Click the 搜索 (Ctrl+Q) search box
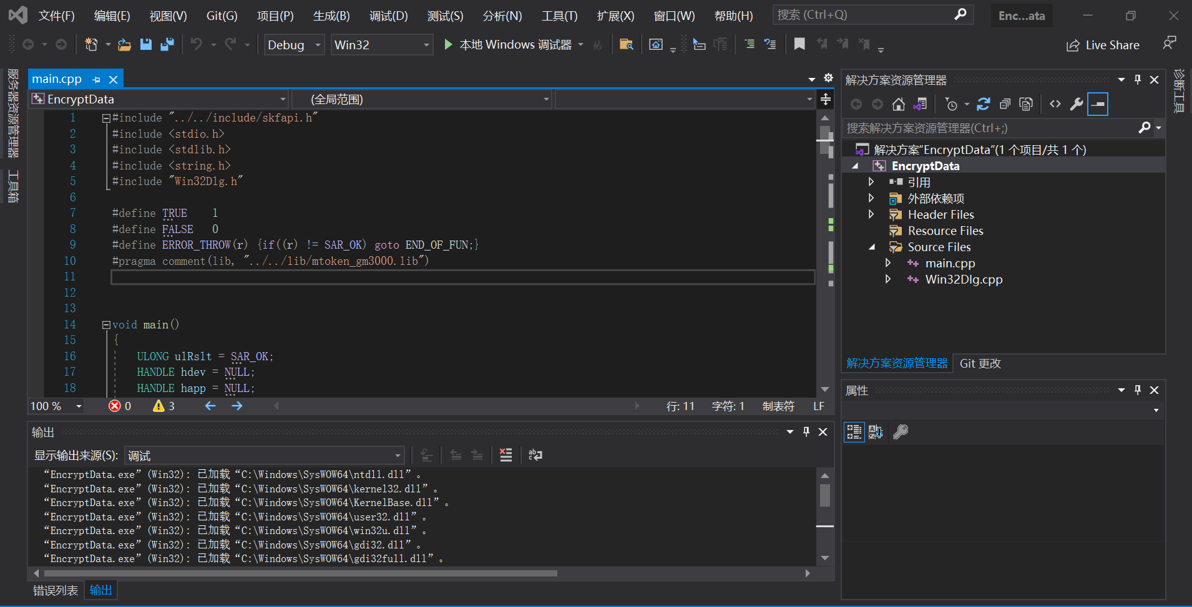Viewport: 1192px width, 607px height. tap(873, 15)
